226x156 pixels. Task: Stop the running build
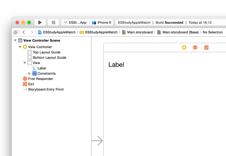point(53,23)
